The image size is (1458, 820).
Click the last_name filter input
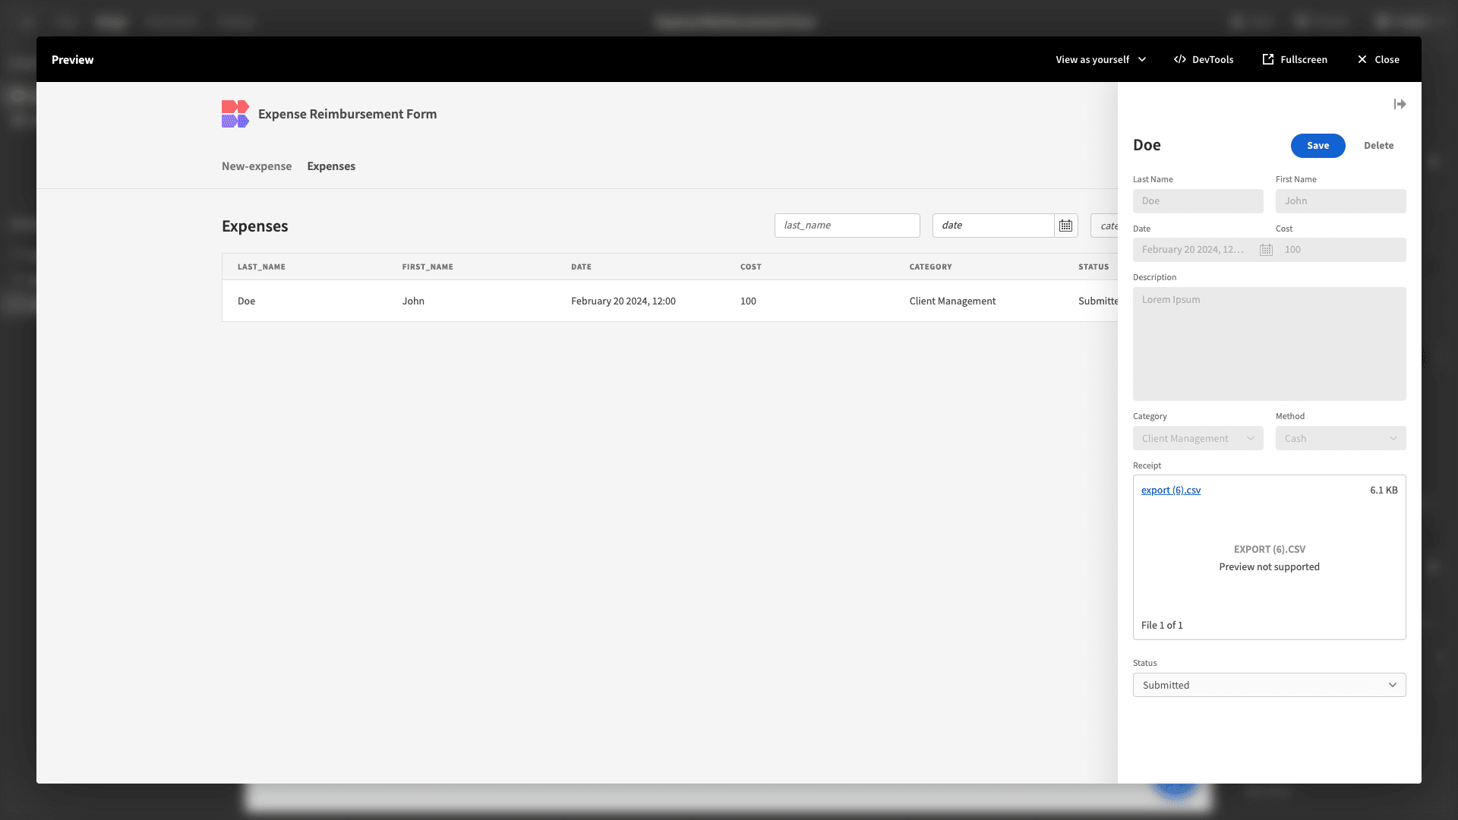point(847,225)
